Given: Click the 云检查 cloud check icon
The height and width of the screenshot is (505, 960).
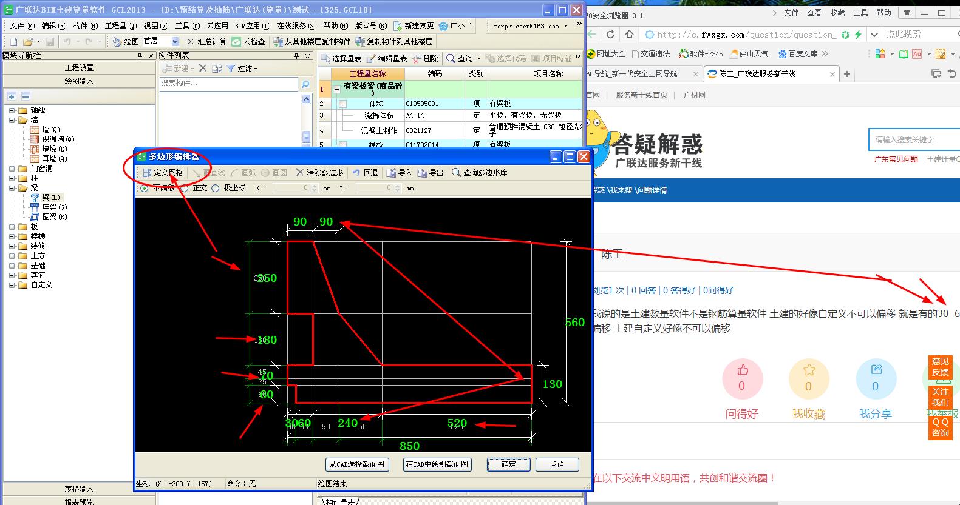Looking at the screenshot, I should pyautogui.click(x=236, y=41).
